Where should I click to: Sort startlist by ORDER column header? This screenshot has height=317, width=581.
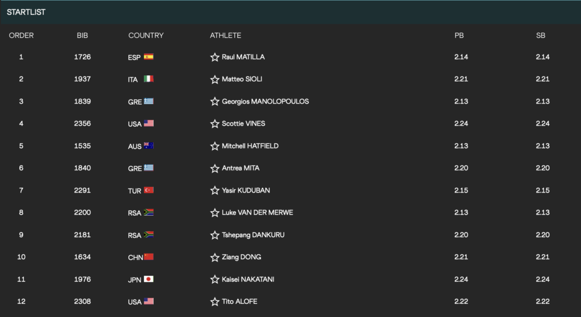[x=21, y=35]
